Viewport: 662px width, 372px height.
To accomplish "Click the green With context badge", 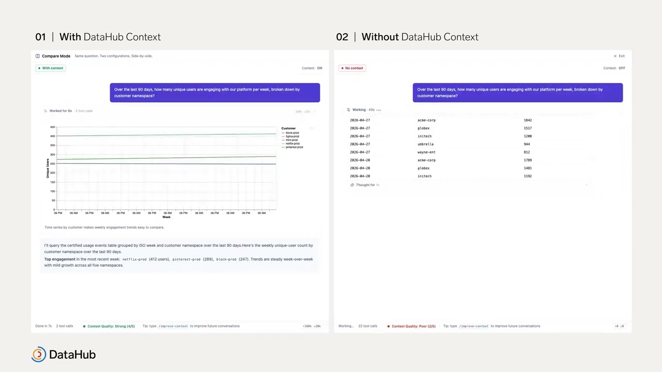I will coord(51,68).
